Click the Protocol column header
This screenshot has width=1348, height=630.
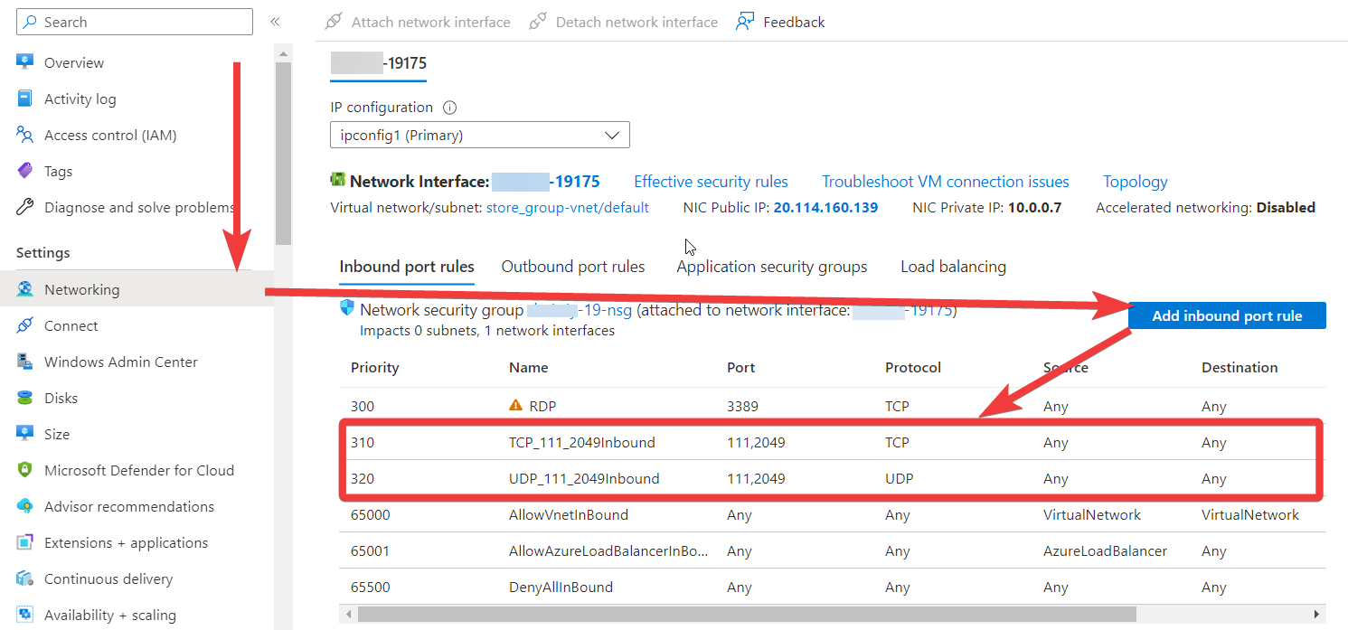coord(913,368)
